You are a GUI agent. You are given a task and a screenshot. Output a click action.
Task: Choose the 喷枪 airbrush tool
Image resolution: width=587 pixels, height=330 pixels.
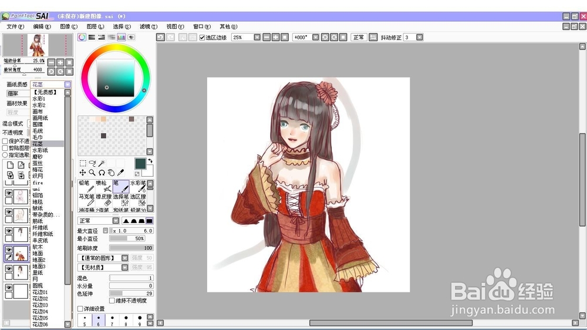[104, 186]
